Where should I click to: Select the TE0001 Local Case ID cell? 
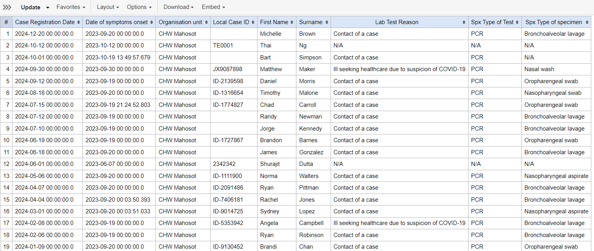[x=234, y=45]
